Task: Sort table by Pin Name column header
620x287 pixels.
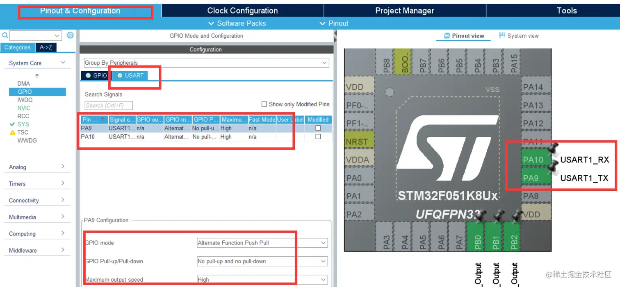Action: click(x=94, y=120)
